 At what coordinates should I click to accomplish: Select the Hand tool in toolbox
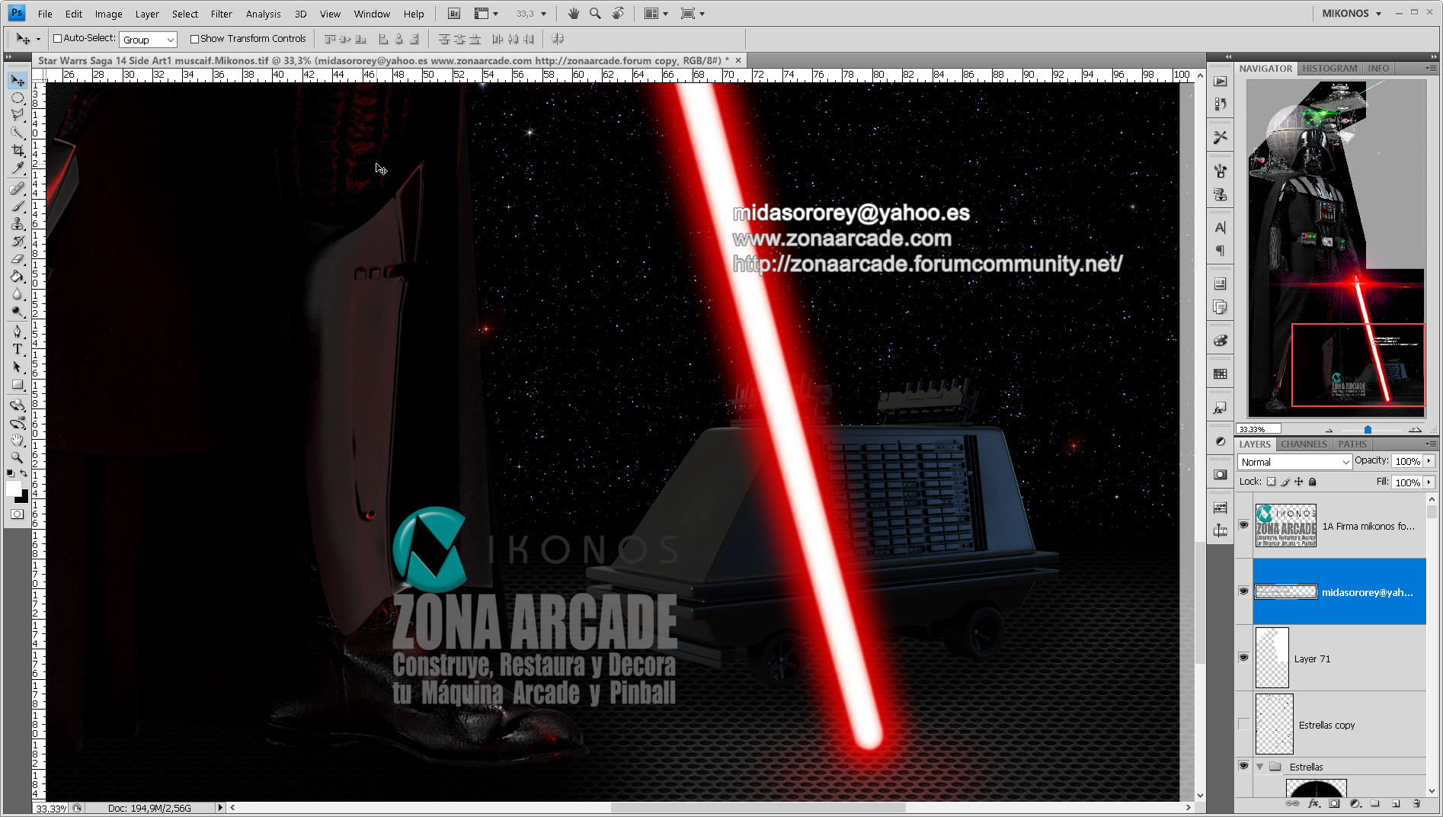point(18,440)
